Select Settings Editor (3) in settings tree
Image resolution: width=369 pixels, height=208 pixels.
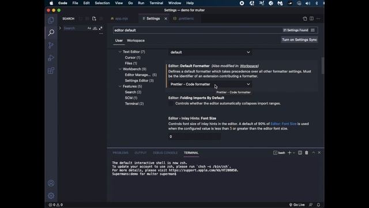click(x=139, y=81)
